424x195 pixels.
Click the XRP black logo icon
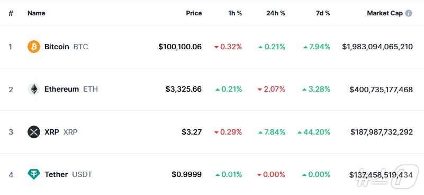[x=34, y=132]
